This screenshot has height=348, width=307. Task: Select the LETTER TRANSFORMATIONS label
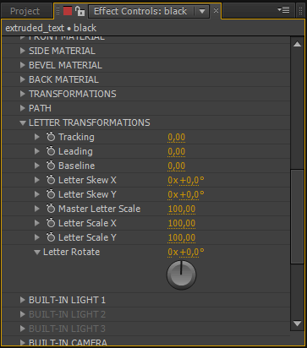pos(90,122)
